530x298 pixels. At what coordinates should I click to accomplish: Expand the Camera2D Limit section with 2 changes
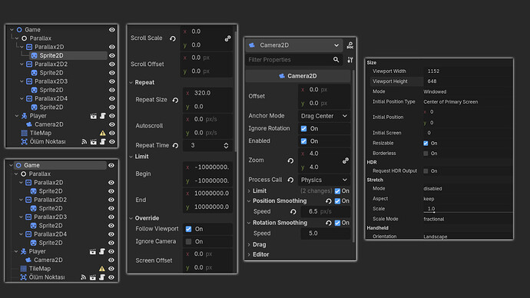point(249,191)
